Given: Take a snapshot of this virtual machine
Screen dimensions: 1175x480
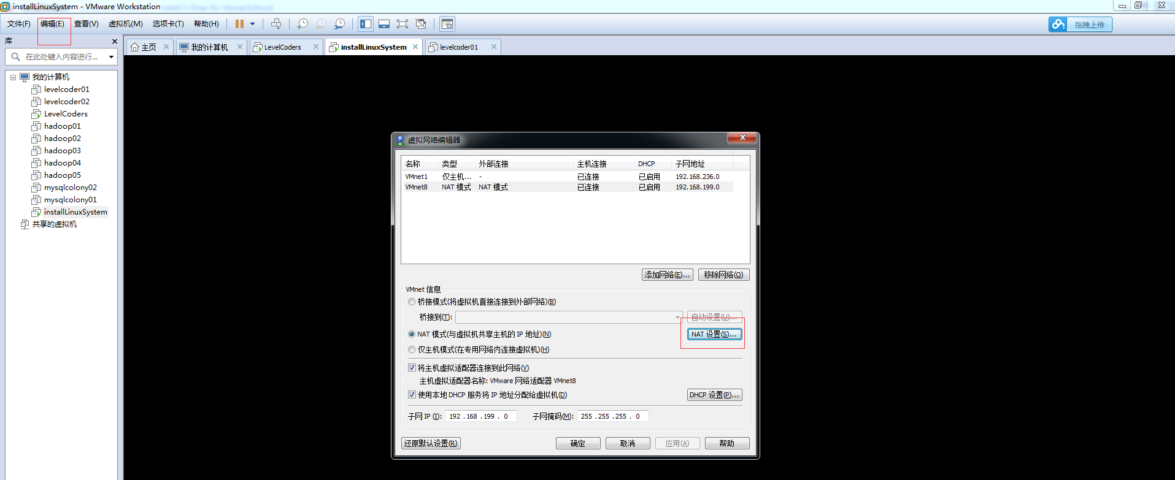Looking at the screenshot, I should click(x=302, y=24).
